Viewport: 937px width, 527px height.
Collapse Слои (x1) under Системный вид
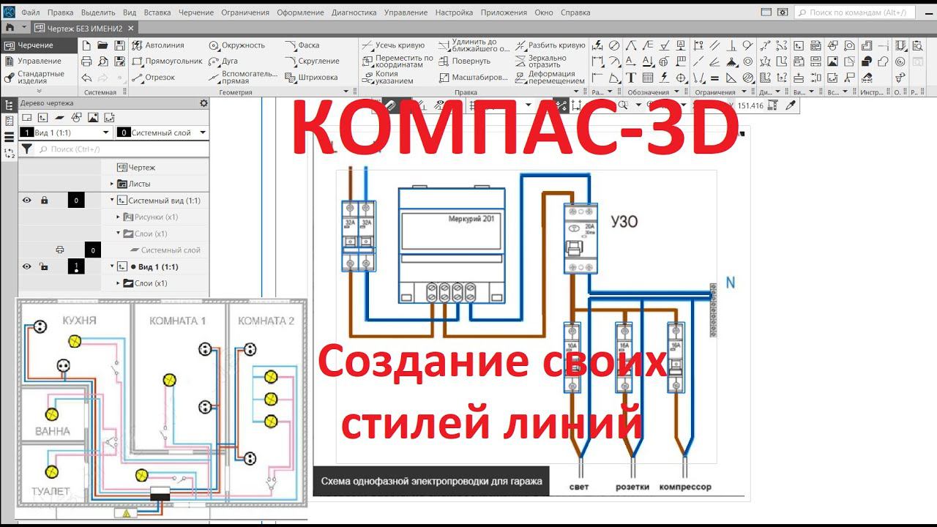click(x=118, y=233)
